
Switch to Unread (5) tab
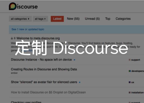pyautogui.click(x=92, y=19)
